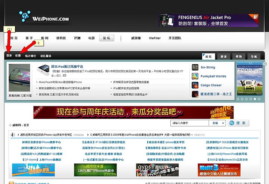Screen dimensions: 269x184
Task: Open the 评测 section
Action: point(77,38)
